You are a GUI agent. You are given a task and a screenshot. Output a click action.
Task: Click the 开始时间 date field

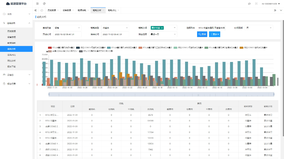pos(67,34)
